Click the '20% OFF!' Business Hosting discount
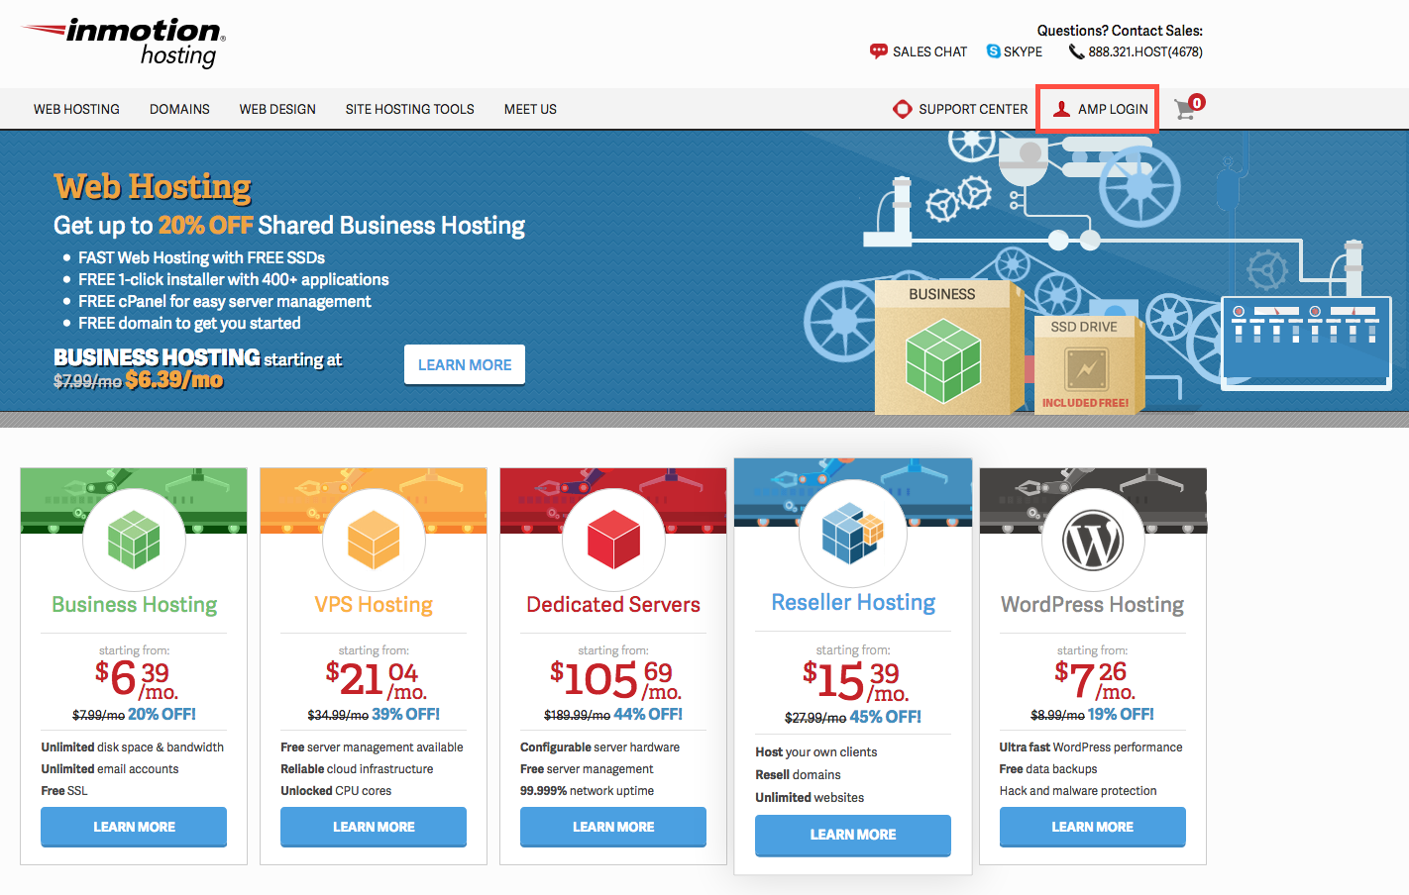Image resolution: width=1409 pixels, height=895 pixels. [162, 714]
